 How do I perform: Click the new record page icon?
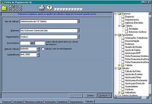[x=10, y=6]
